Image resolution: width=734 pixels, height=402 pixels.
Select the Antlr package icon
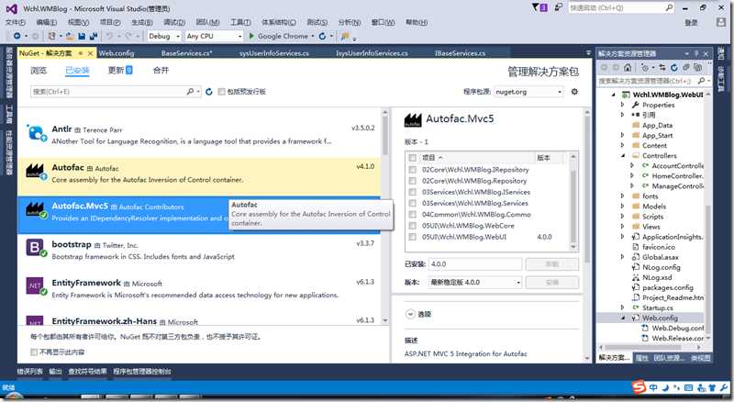(36, 133)
